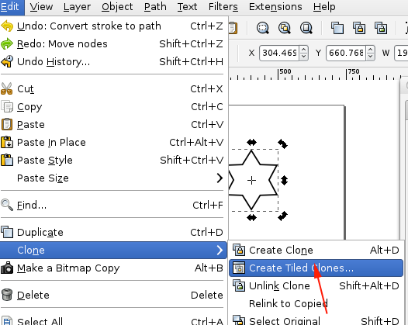The height and width of the screenshot is (325, 408).
Task: Click Zoom to fit drawing toolbar icon
Action: click(x=285, y=28)
